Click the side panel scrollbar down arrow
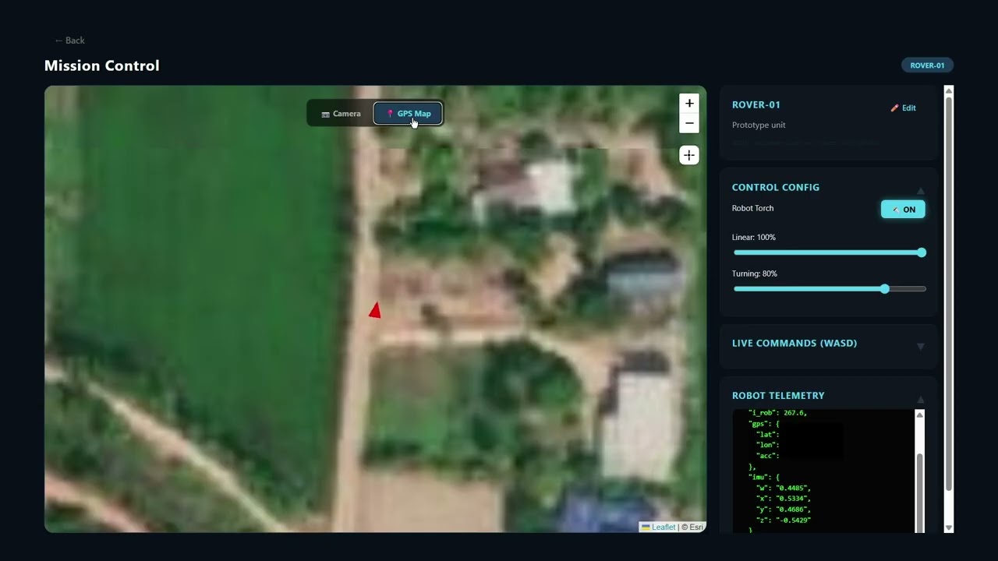 coord(949,527)
